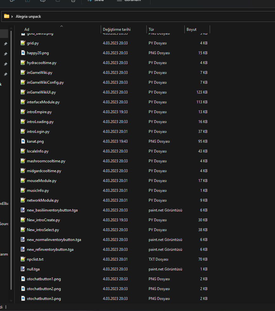Screen dimensions: 275x311
Task: Click the 19:33 date of introEmpire.py
Action: (115, 112)
